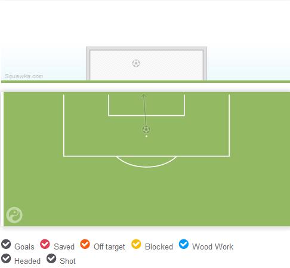The height and width of the screenshot is (268, 290).
Task: Click the Off target label text
Action: 109,247
